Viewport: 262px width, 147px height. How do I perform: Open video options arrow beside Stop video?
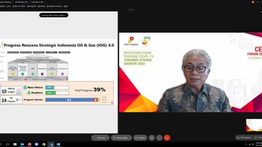point(130,138)
